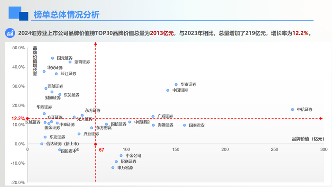Click the 华西证券 label
Screen dimensions: 332x187
(44, 107)
